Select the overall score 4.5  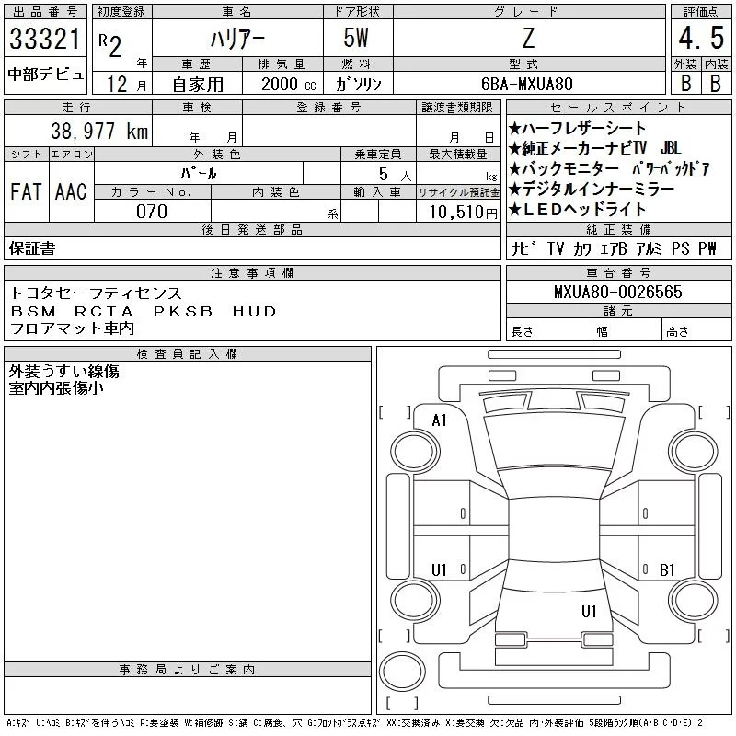[x=701, y=38]
